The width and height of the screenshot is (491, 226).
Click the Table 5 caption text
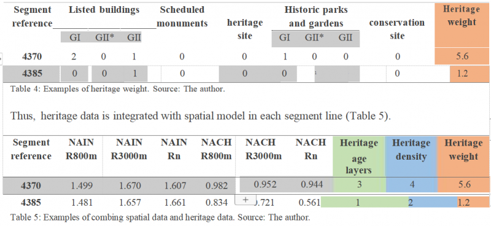(160, 217)
